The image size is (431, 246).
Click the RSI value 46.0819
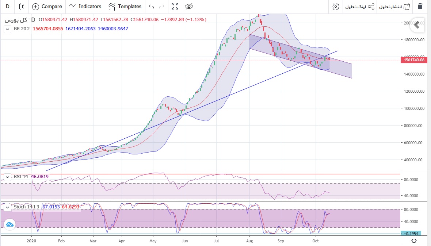40,177
